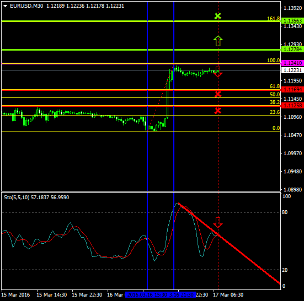Click the stochastic scale value 80
The height and width of the screenshot is (301, 304).
click(285, 212)
